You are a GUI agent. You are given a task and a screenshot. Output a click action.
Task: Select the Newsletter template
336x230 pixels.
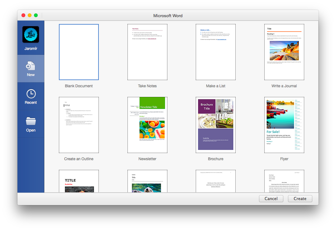(x=147, y=125)
